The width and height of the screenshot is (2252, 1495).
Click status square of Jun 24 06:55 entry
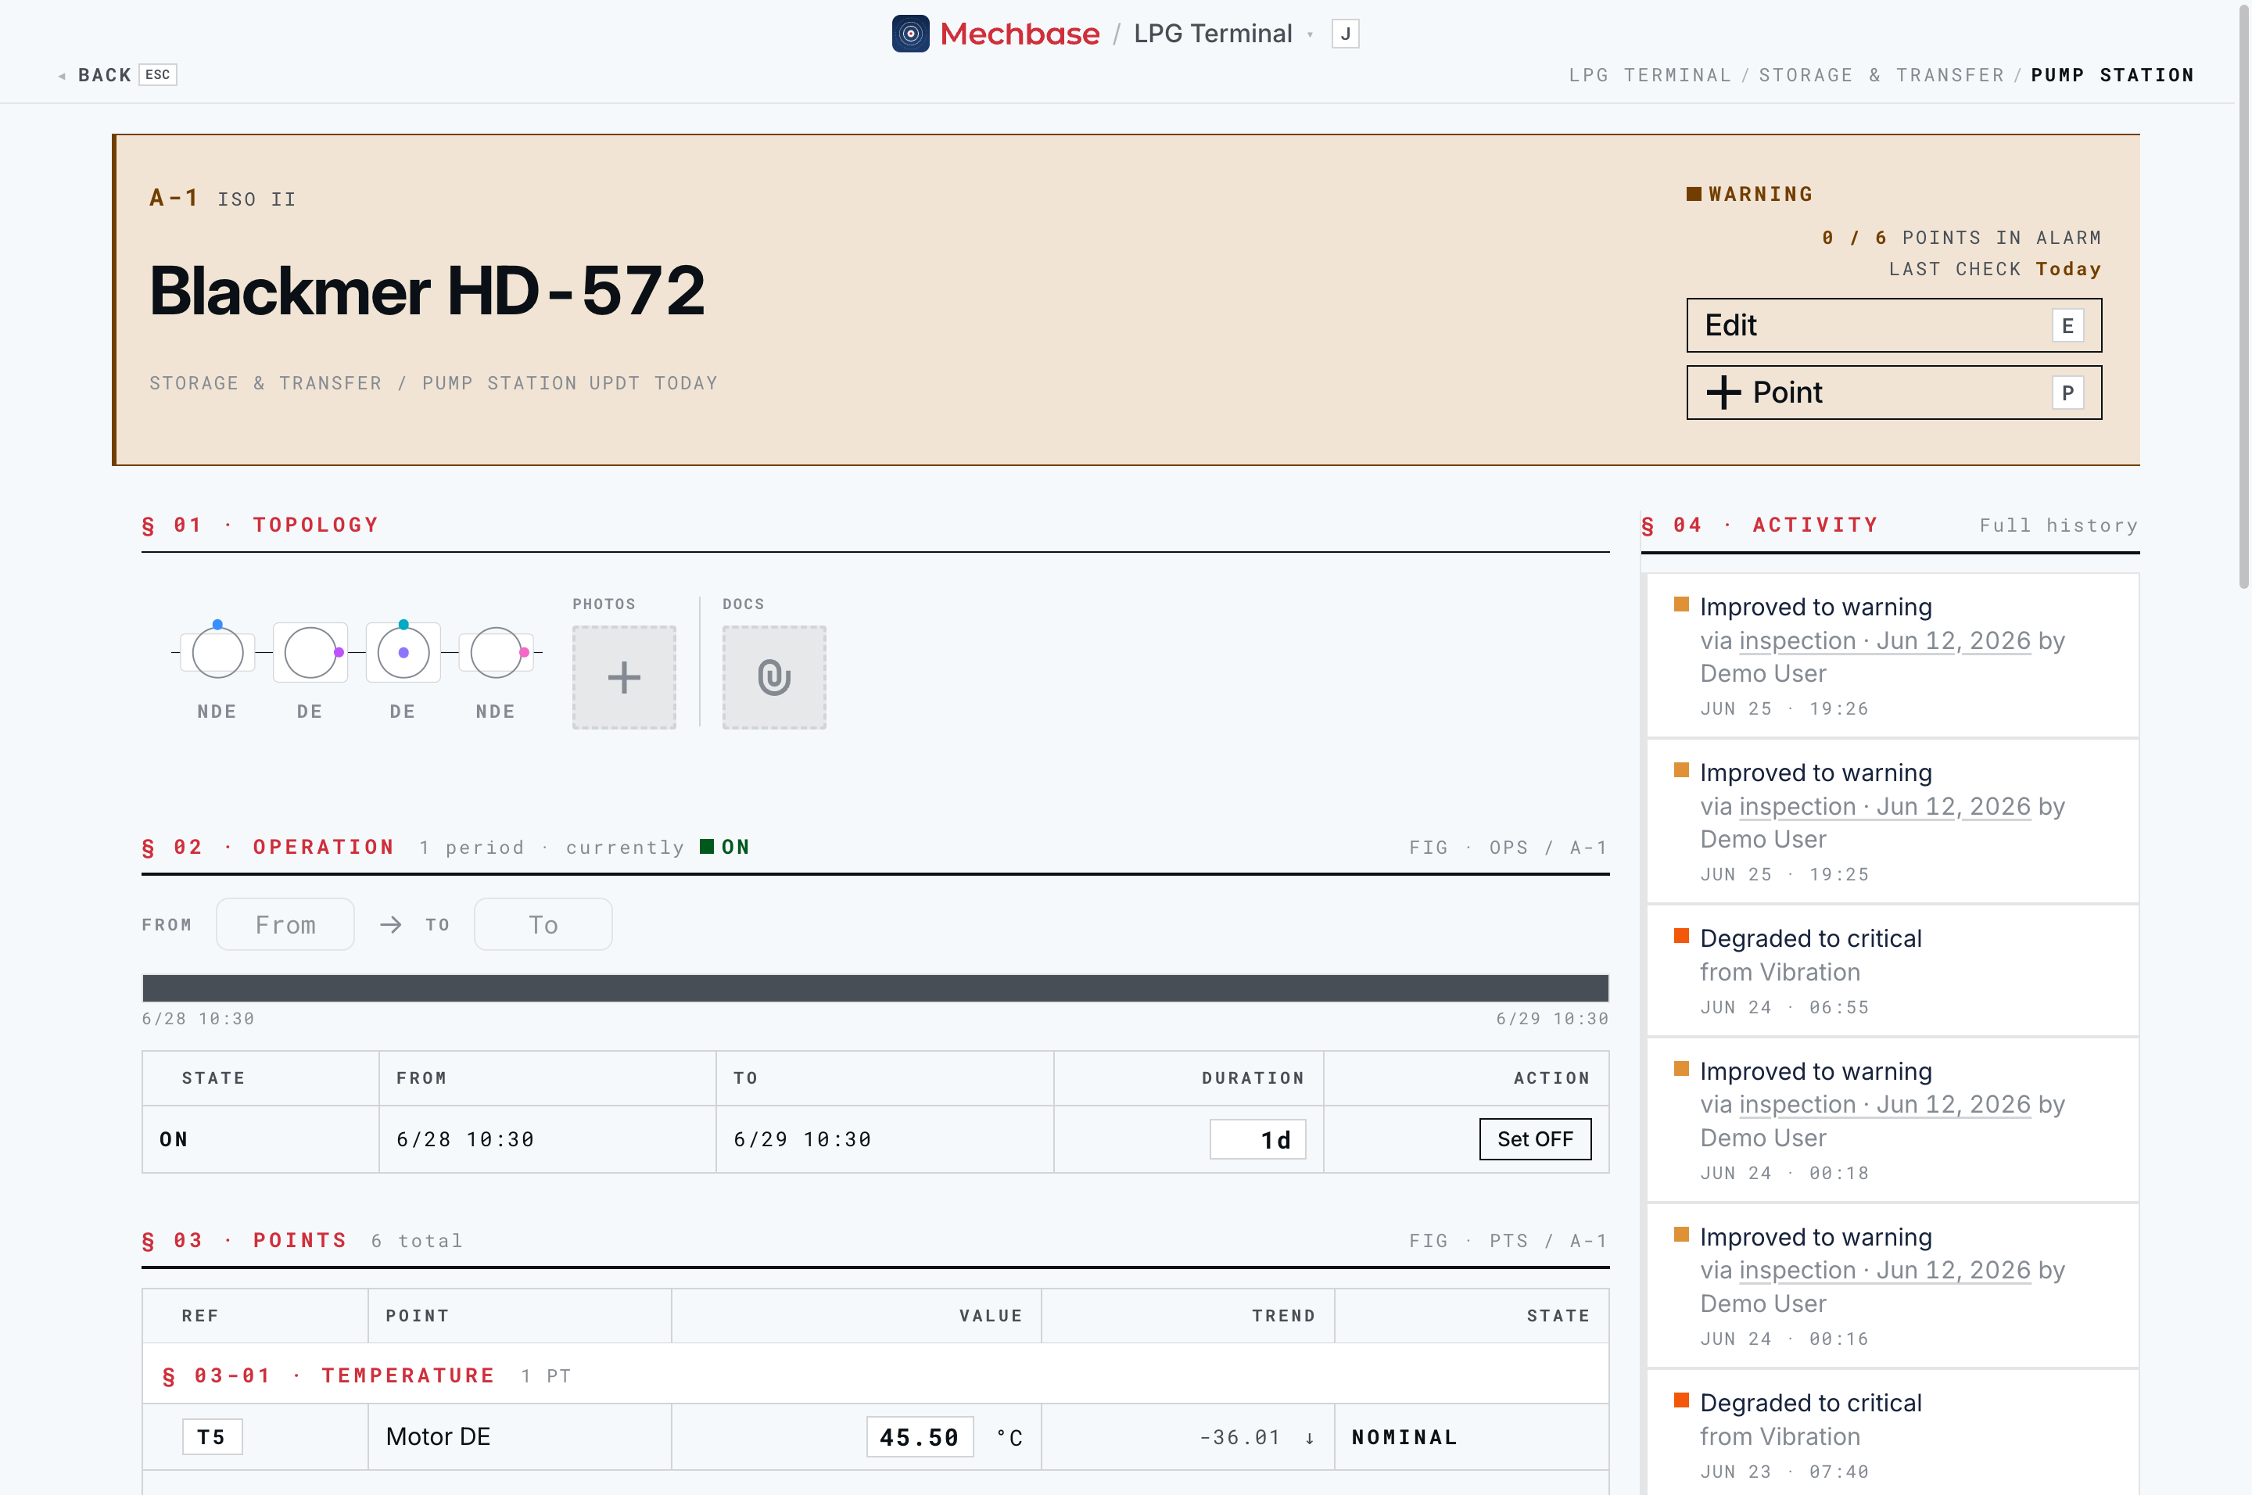pyautogui.click(x=1682, y=936)
